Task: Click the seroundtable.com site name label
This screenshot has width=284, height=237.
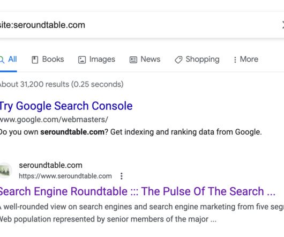Action: click(51, 165)
